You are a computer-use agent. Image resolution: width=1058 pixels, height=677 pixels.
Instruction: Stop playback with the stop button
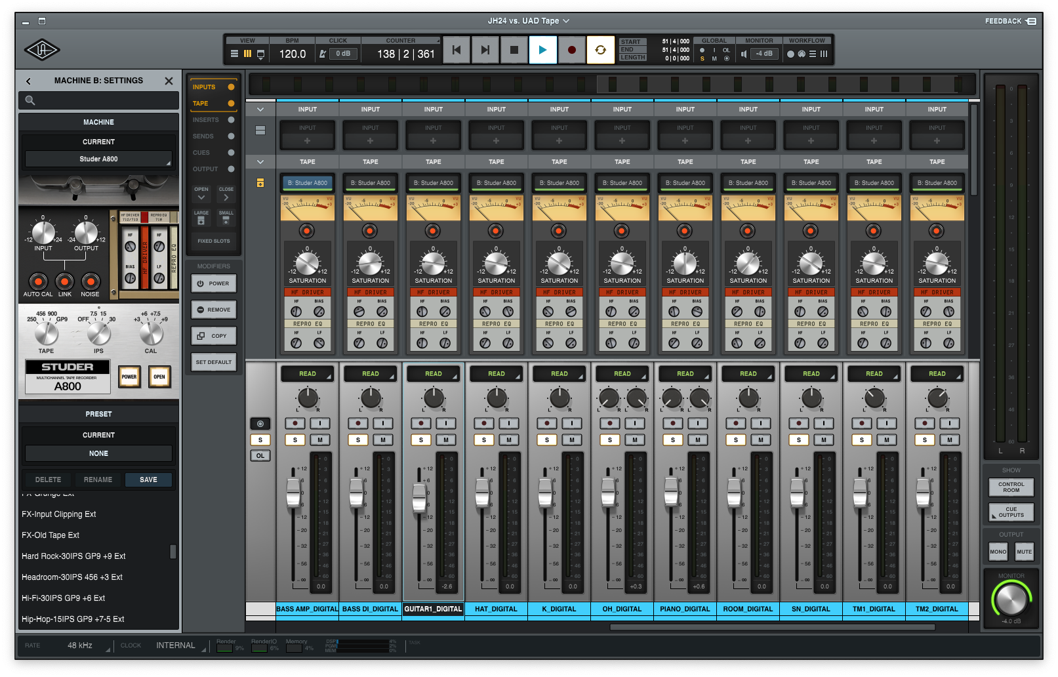tap(514, 50)
